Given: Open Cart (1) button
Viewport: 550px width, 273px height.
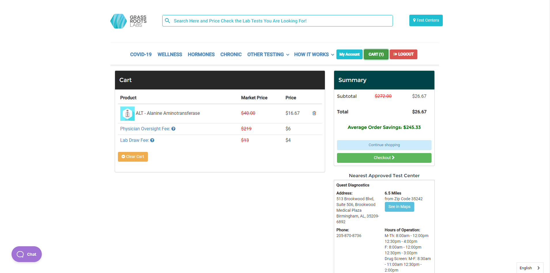Looking at the screenshot, I should click(376, 54).
